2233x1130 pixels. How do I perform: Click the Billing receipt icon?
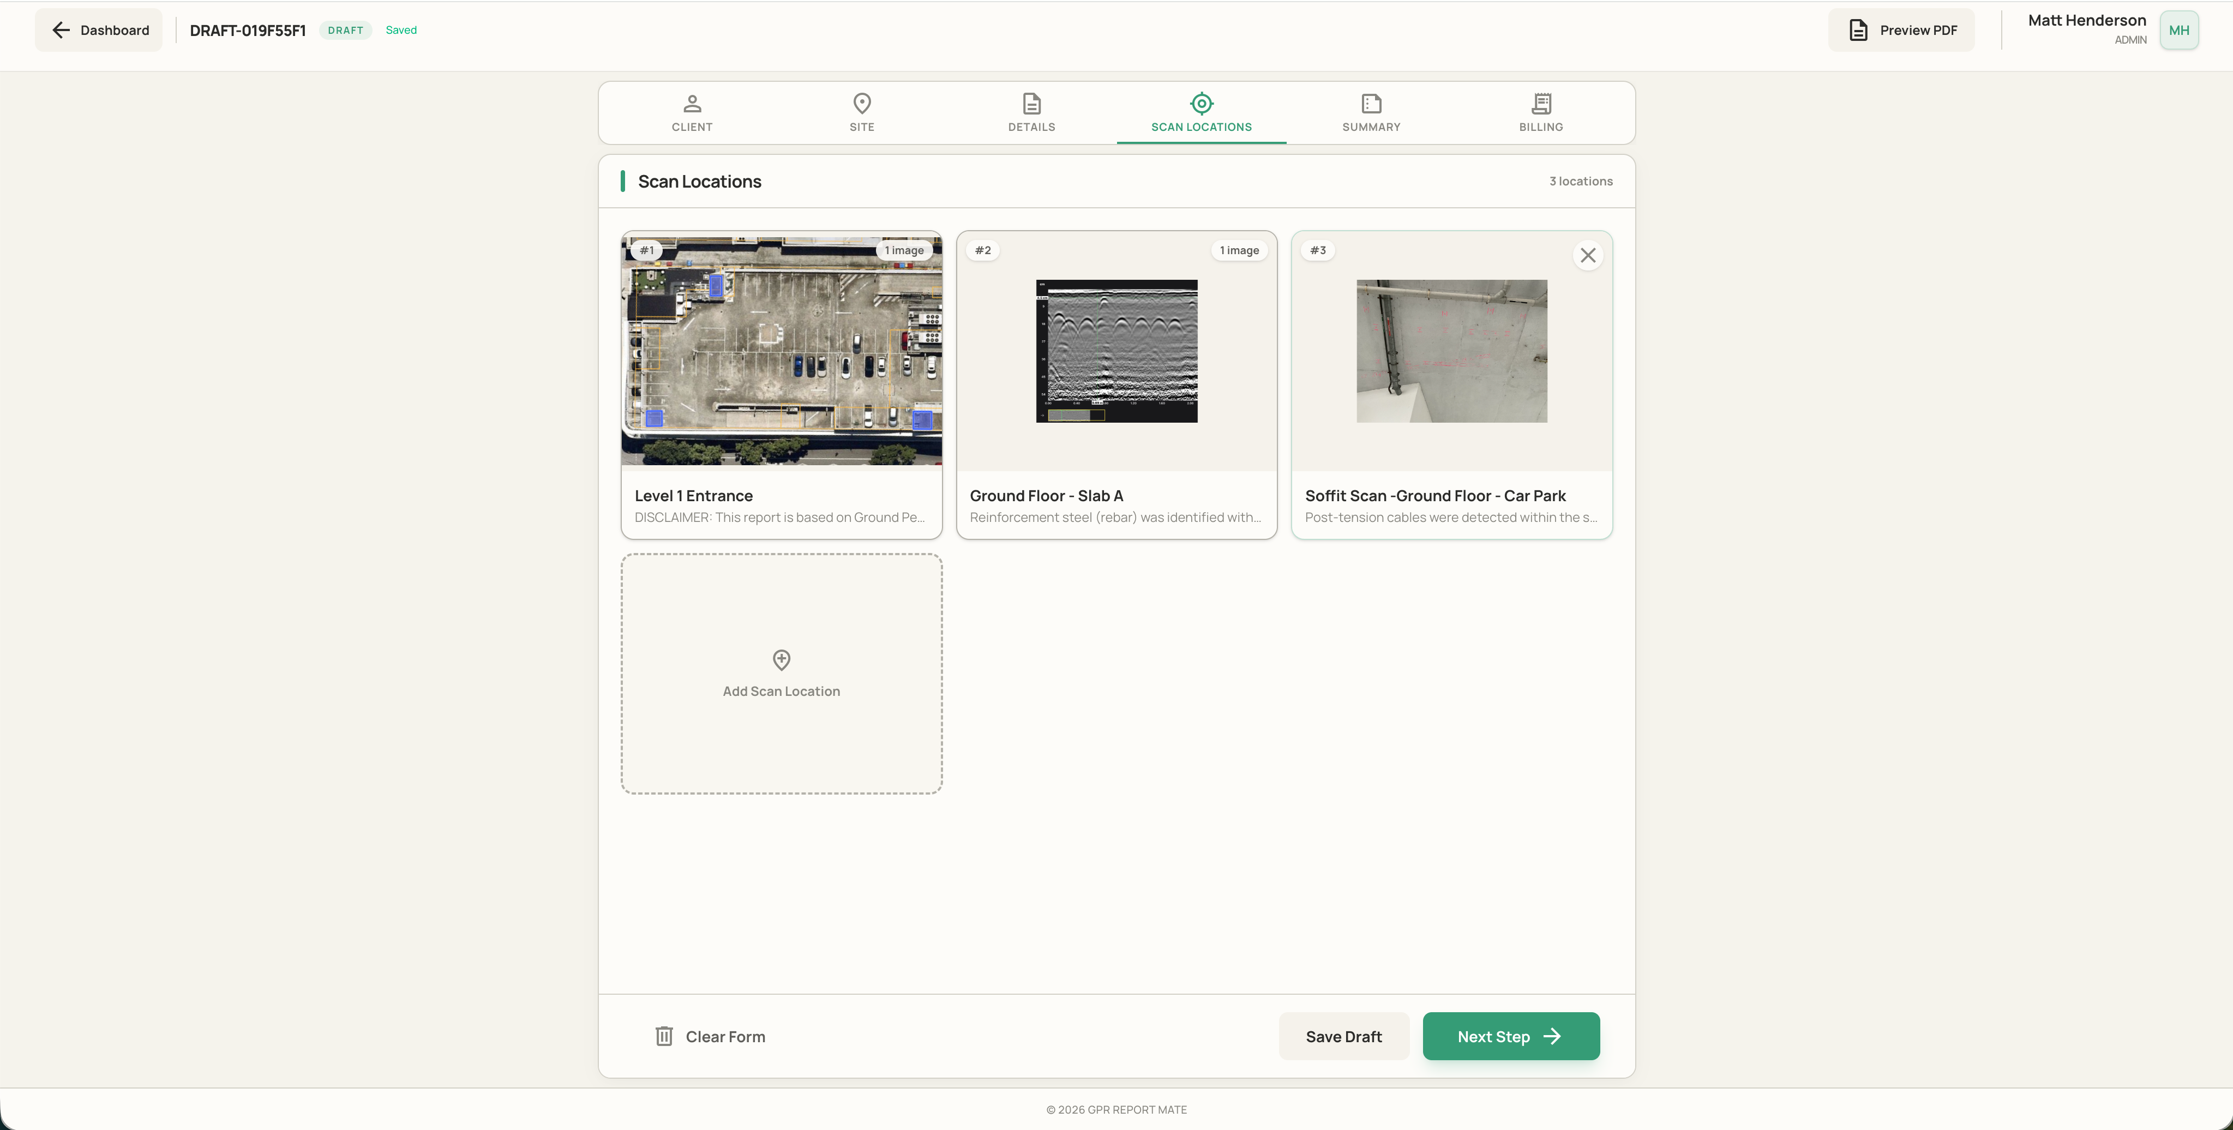pos(1541,103)
